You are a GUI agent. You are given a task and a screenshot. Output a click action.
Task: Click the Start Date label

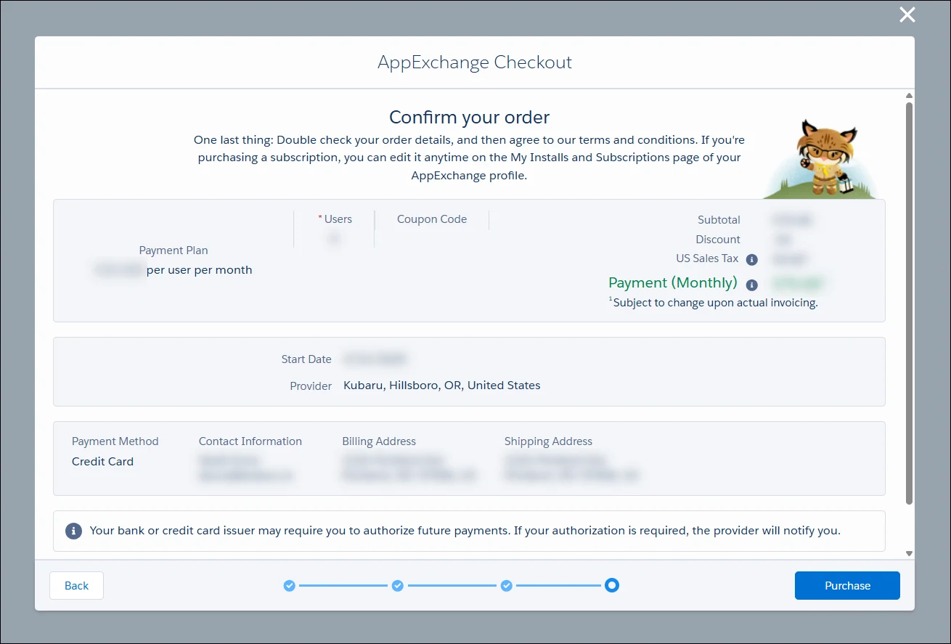coord(306,359)
